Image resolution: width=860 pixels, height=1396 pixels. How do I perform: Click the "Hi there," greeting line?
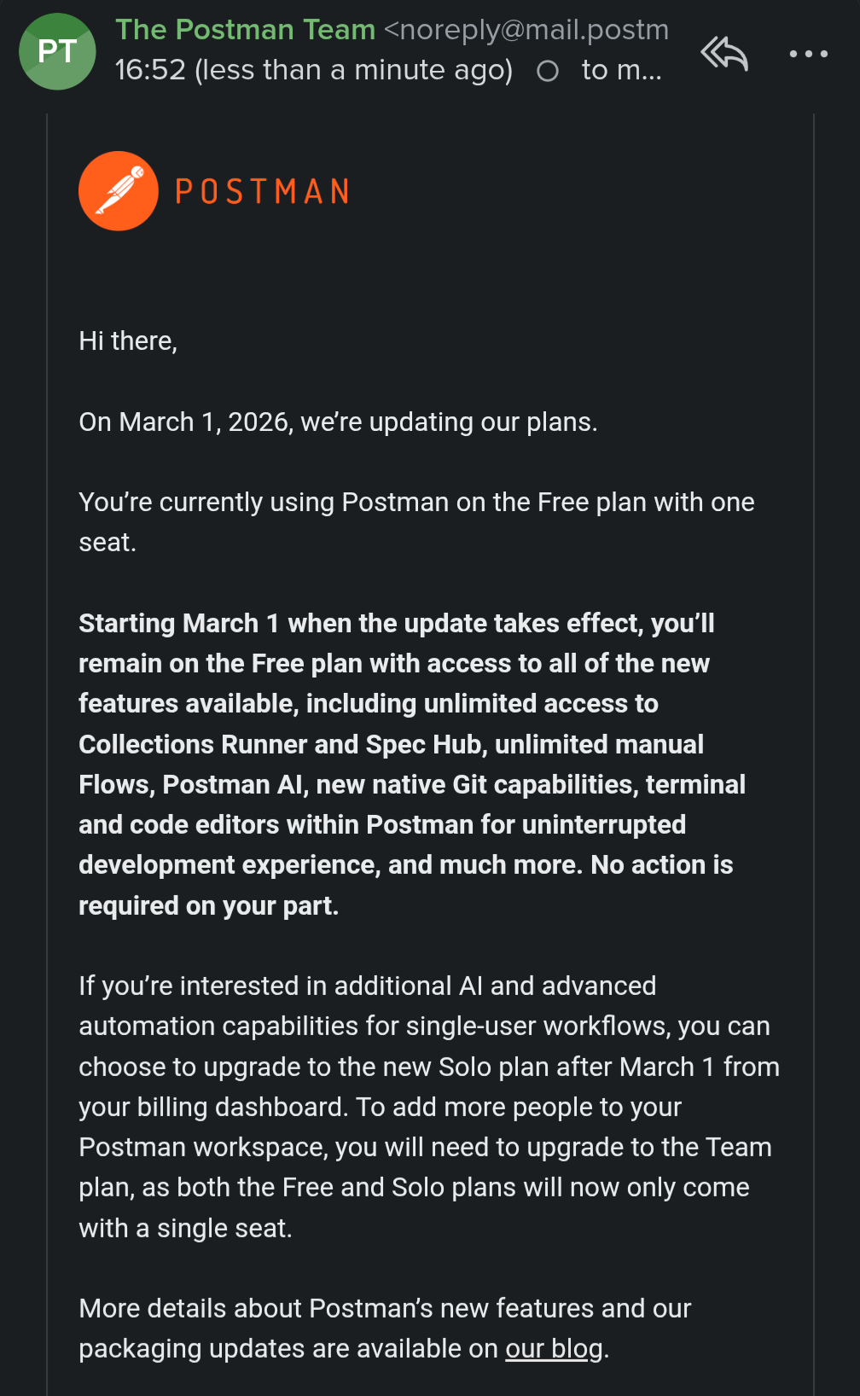coord(128,341)
